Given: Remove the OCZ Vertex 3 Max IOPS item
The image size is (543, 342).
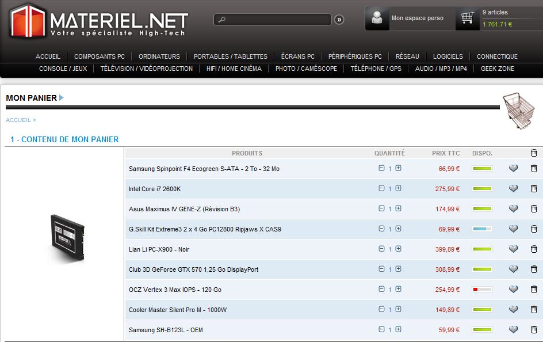Looking at the screenshot, I should (x=534, y=290).
